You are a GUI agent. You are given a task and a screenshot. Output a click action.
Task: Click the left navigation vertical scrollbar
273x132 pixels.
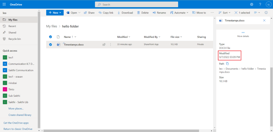[x=39, y=69]
